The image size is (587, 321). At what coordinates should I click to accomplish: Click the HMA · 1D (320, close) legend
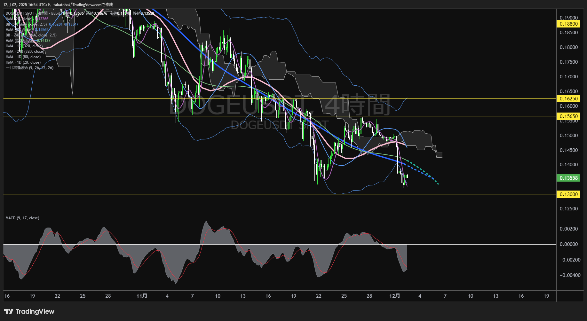point(24,46)
